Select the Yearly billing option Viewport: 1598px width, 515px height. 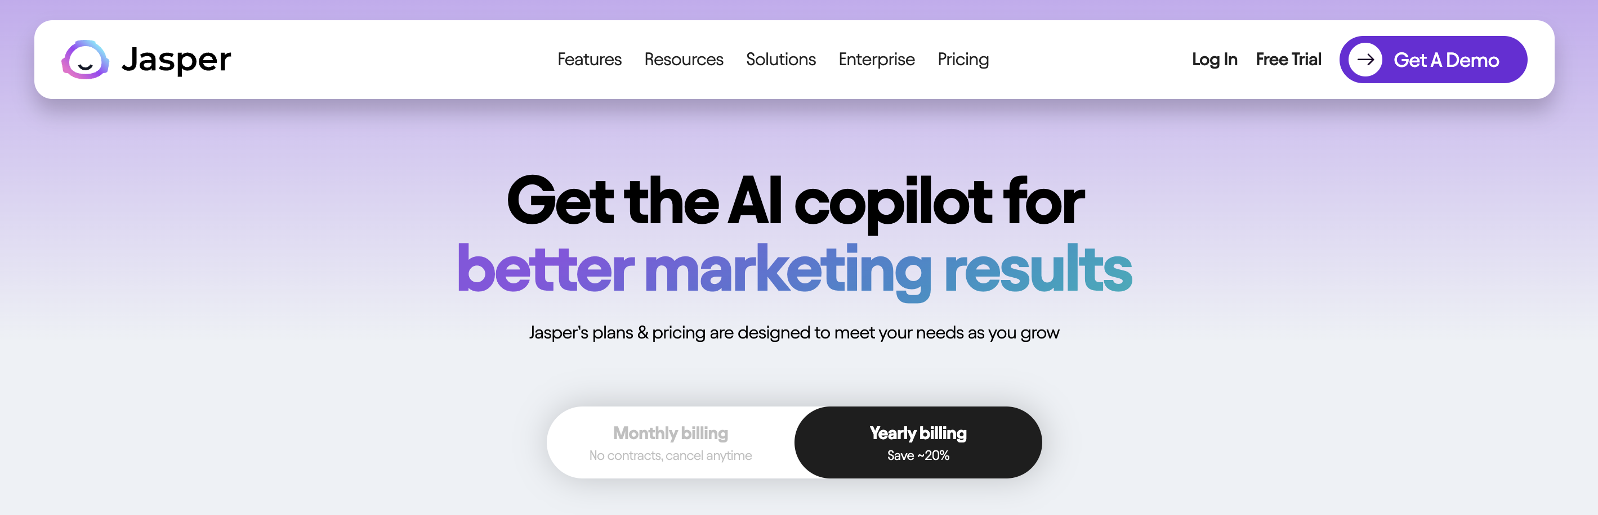917,433
